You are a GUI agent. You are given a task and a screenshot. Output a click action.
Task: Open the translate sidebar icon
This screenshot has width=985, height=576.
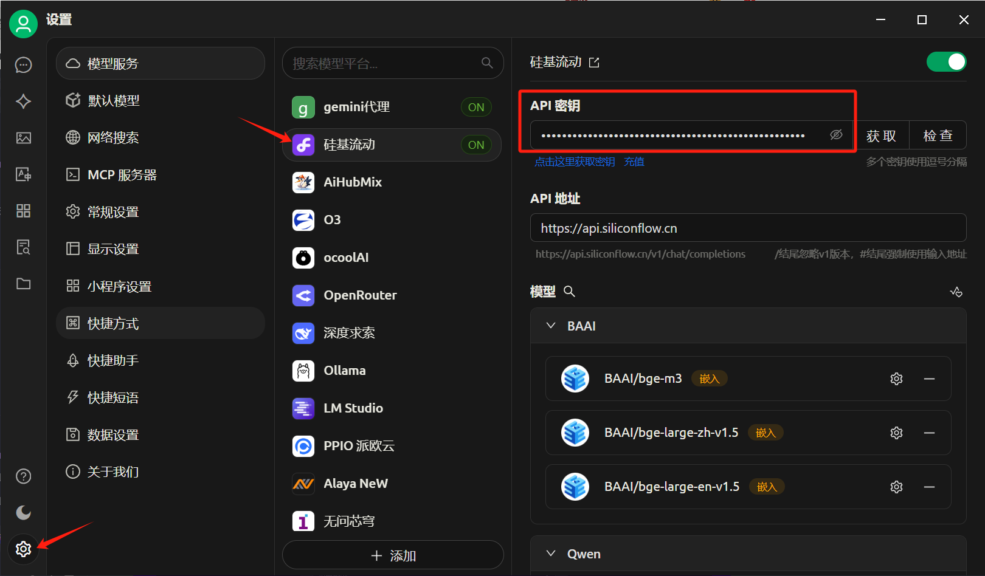[23, 174]
